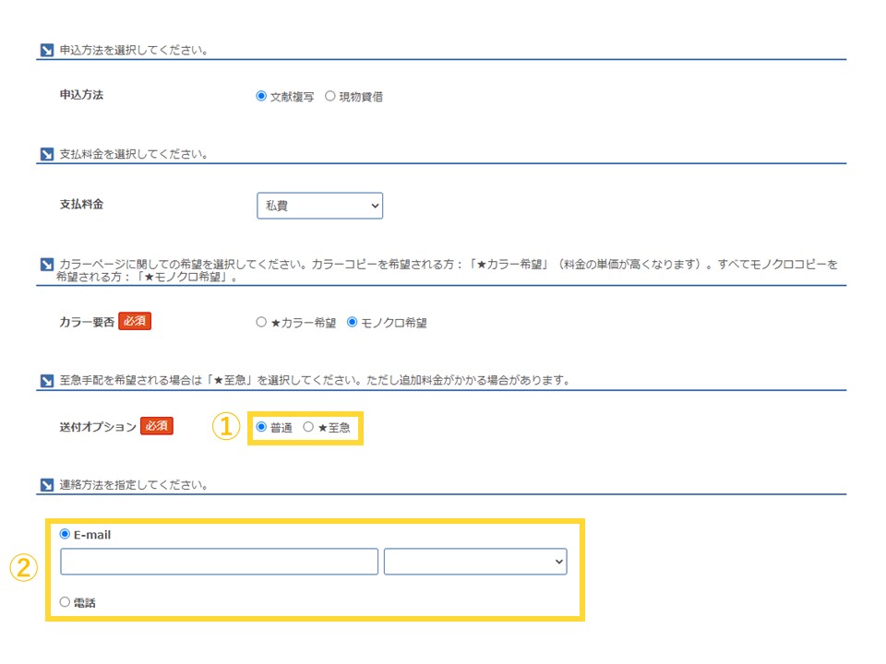Select ★至急 for 送付オプション
This screenshot has width=886, height=664.
pyautogui.click(x=308, y=427)
